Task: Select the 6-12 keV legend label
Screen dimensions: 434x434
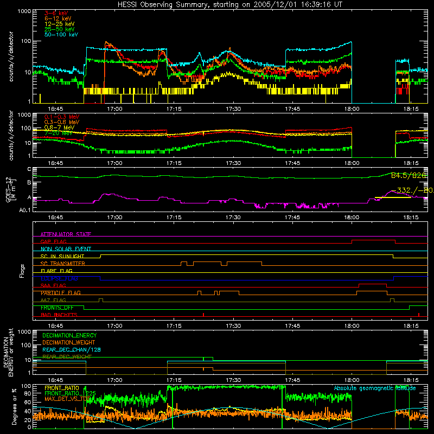Action: click(x=58, y=18)
